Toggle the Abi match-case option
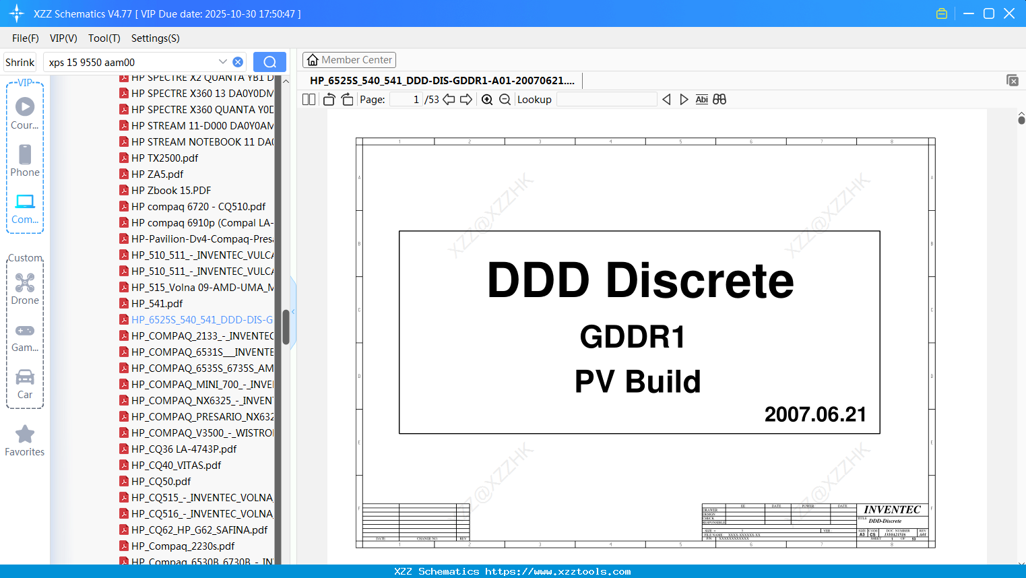Image resolution: width=1026 pixels, height=578 pixels. pos(701,100)
